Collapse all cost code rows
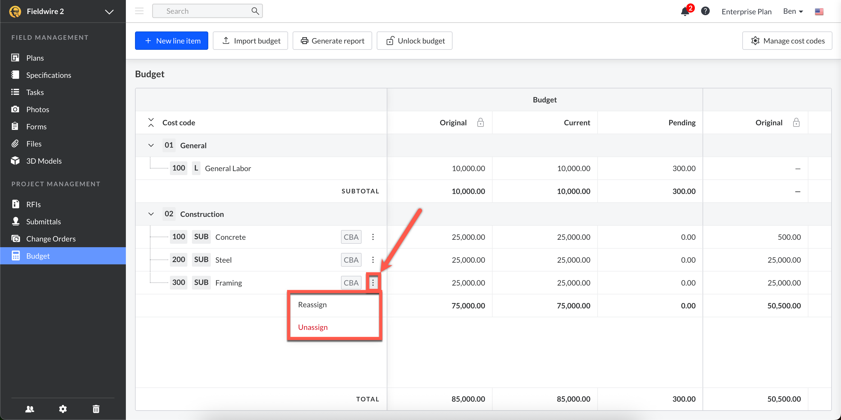Screen dimensions: 841x420 (151, 122)
